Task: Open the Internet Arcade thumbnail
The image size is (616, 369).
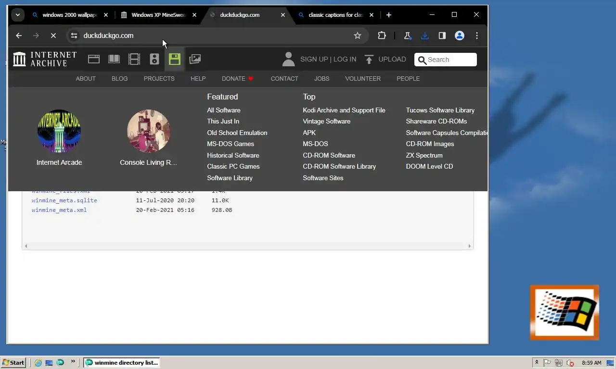Action: (x=59, y=131)
